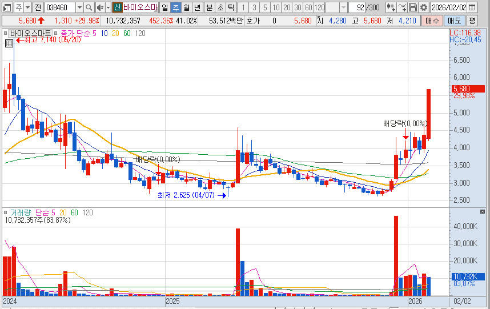Click the current price tag 5,680 on axis
The image size is (490, 309).
pos(468,89)
